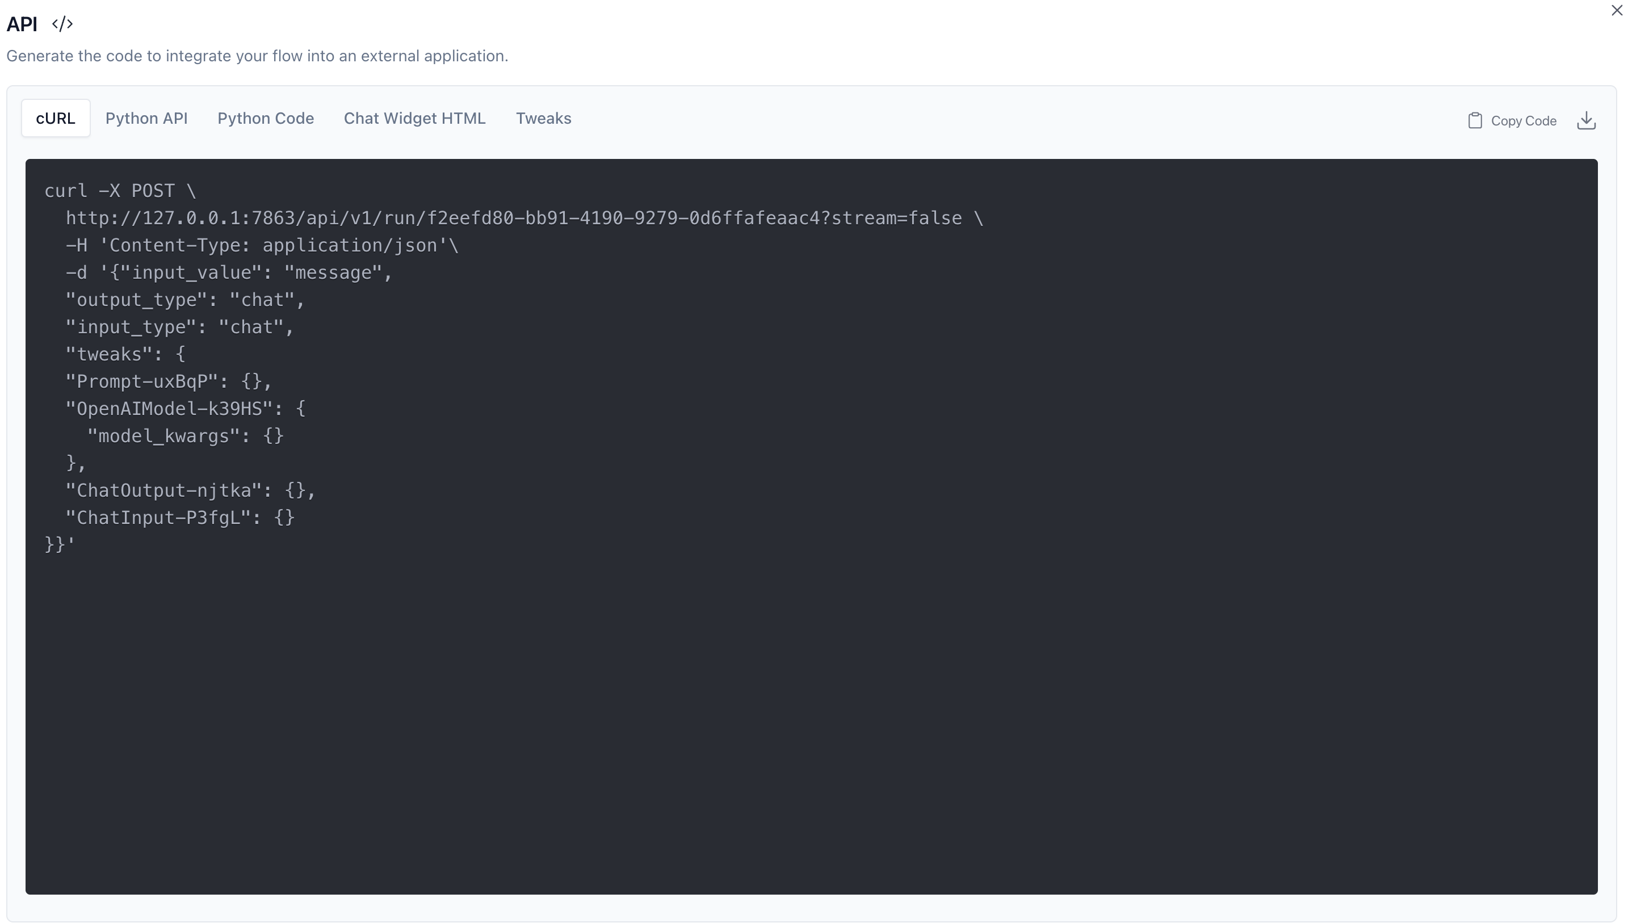Click the clipboard icon beside Copy Code

1474,120
